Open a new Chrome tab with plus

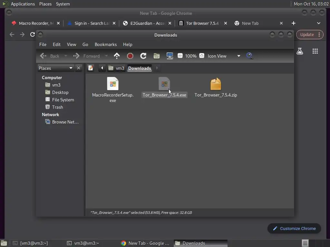[294, 23]
